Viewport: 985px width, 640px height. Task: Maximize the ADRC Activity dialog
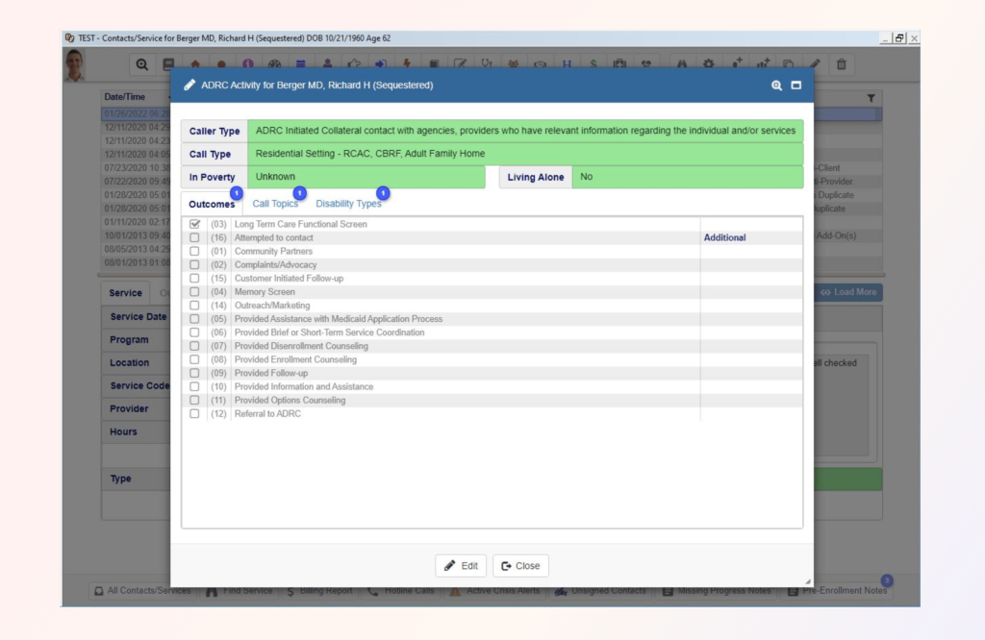coord(796,86)
